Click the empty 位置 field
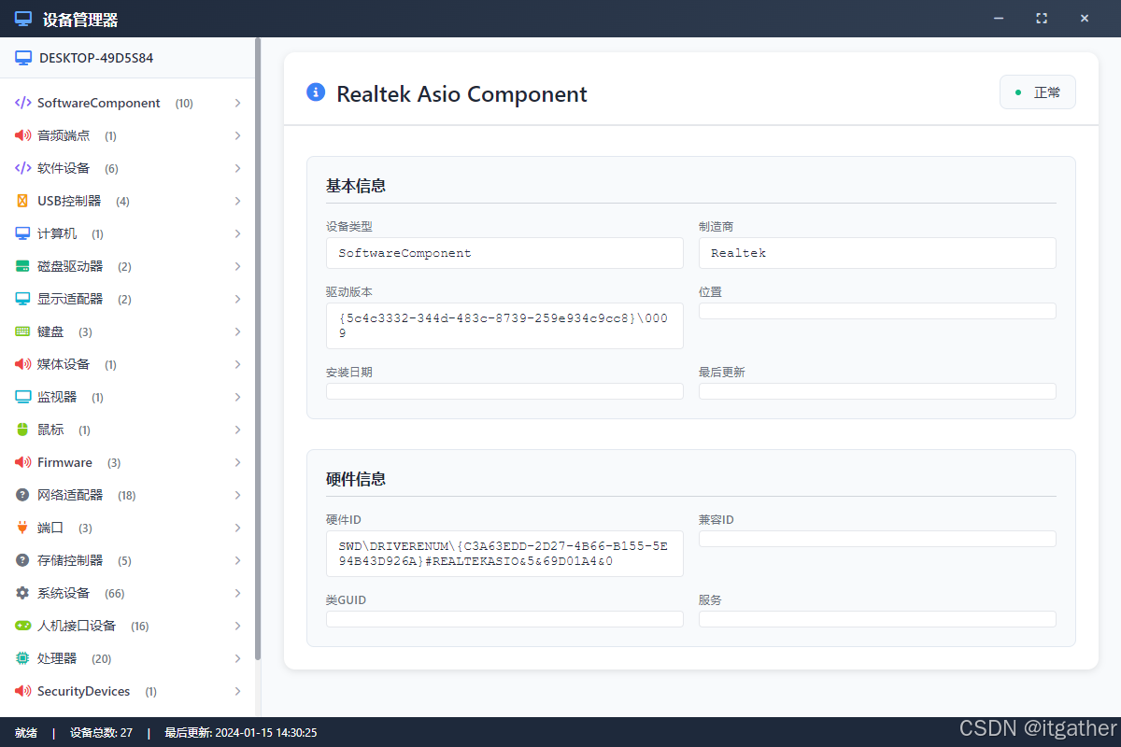 (x=877, y=311)
